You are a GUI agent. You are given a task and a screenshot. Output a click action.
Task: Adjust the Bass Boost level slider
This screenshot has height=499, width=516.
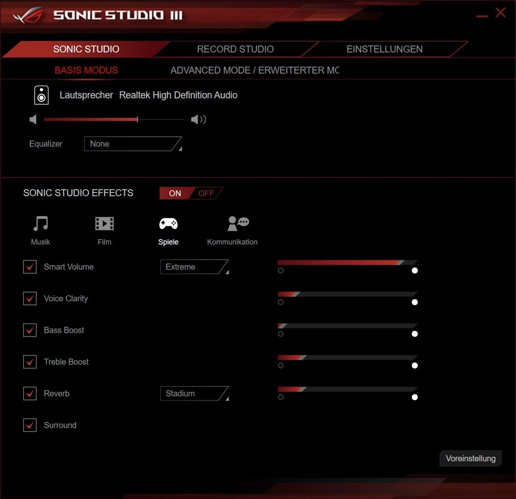point(347,326)
